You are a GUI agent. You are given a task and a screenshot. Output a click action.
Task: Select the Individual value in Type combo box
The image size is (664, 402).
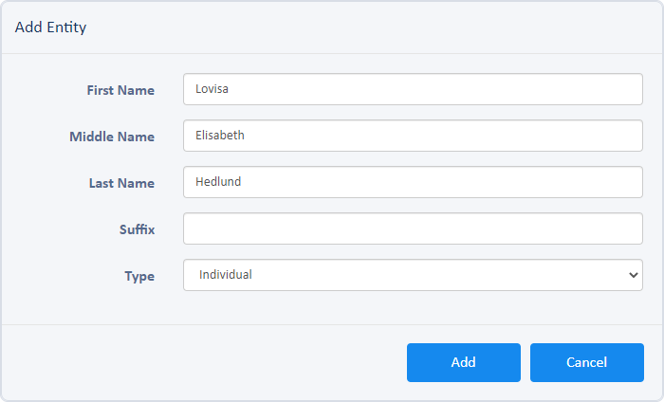coord(226,275)
